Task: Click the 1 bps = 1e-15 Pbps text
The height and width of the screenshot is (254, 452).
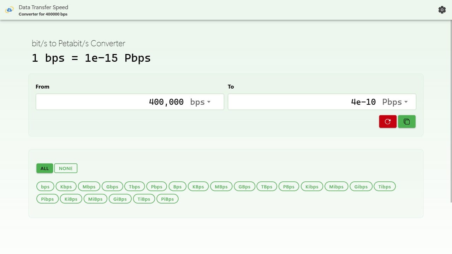Action: 91,58
